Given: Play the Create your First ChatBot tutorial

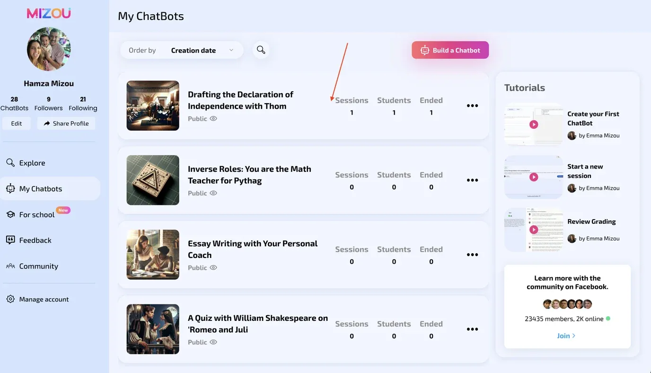Looking at the screenshot, I should pos(534,124).
